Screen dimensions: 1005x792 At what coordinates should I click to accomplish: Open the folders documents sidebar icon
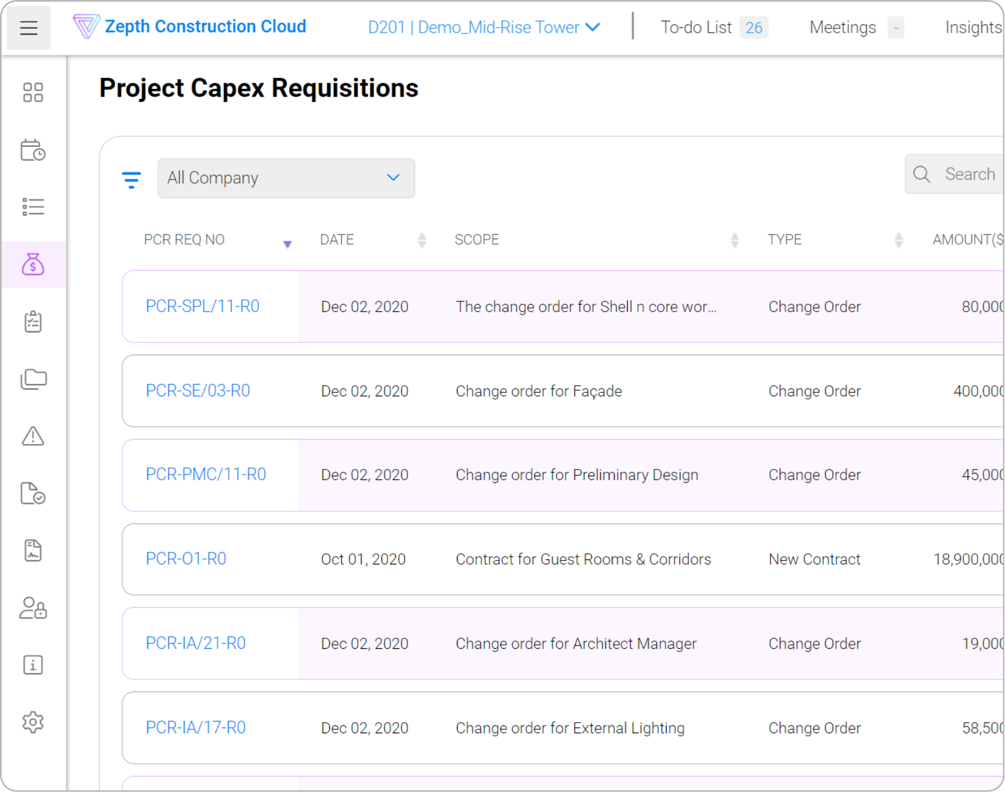coord(33,379)
